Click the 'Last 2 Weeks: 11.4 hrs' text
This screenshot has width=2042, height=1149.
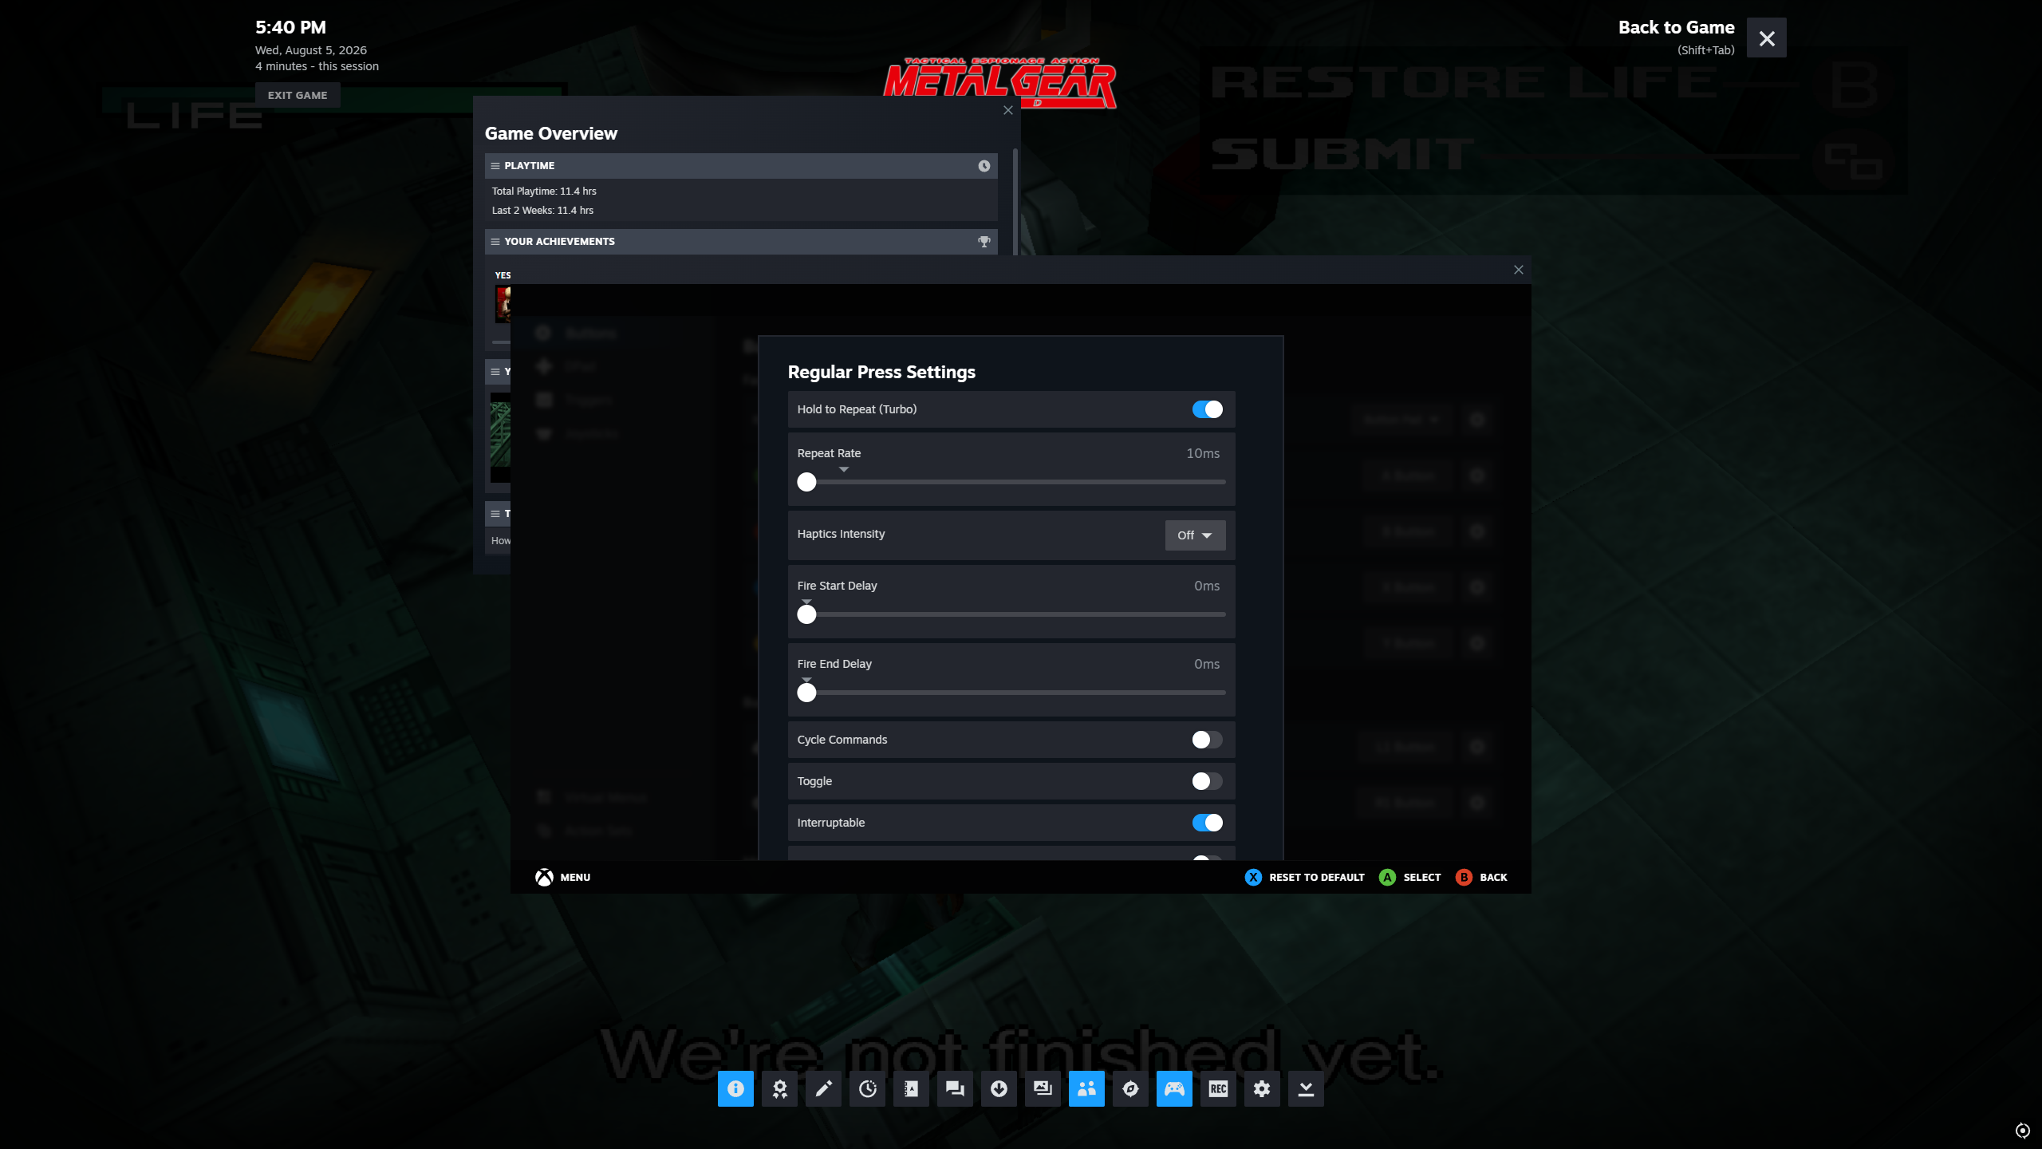click(542, 211)
